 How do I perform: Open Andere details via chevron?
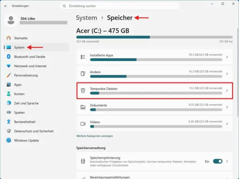click(227, 74)
